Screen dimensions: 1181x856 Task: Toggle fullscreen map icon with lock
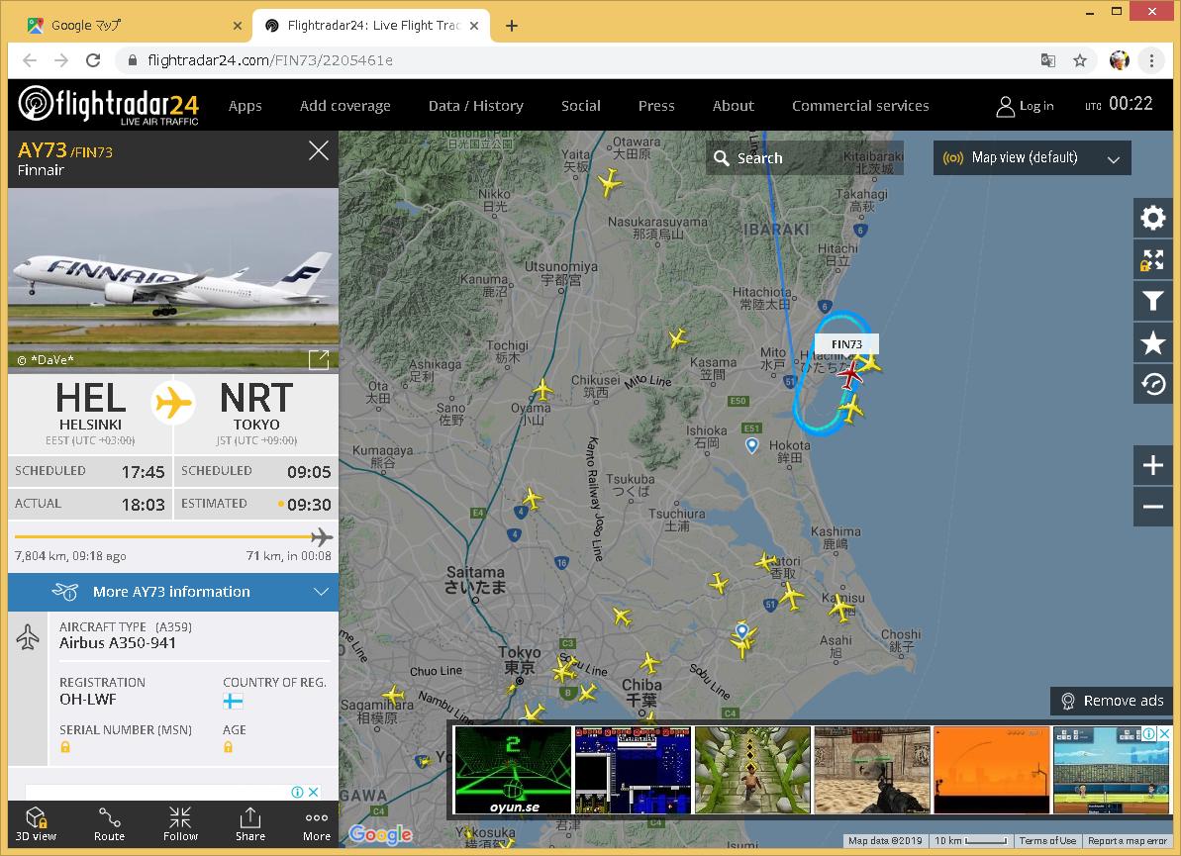[1152, 259]
